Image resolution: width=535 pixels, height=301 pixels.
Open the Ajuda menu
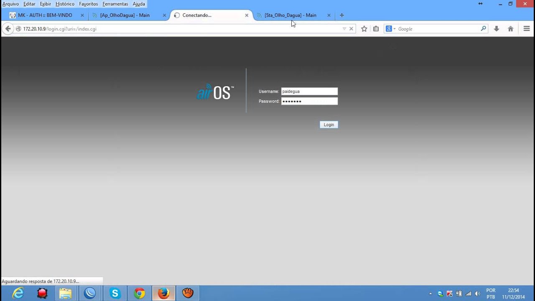(139, 4)
